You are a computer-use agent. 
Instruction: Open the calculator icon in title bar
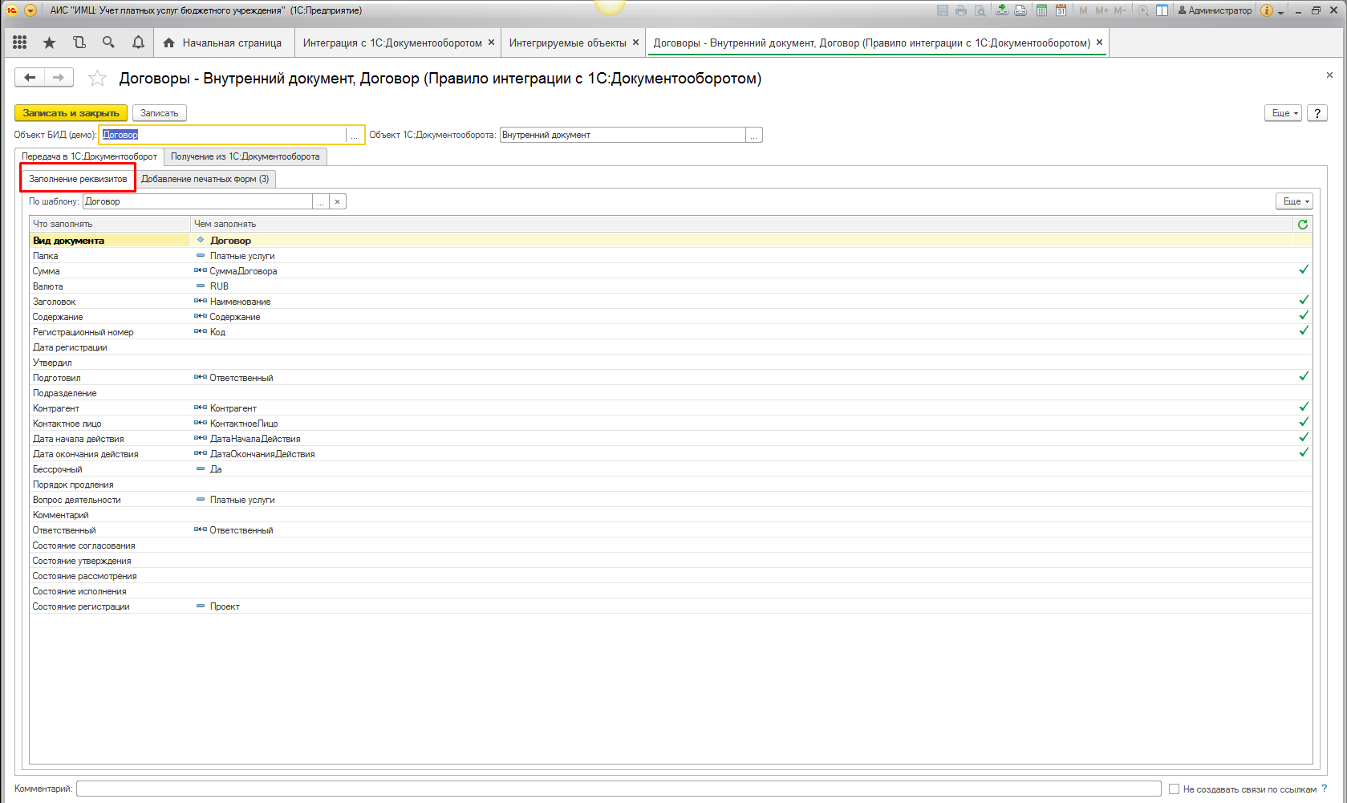pos(1041,10)
